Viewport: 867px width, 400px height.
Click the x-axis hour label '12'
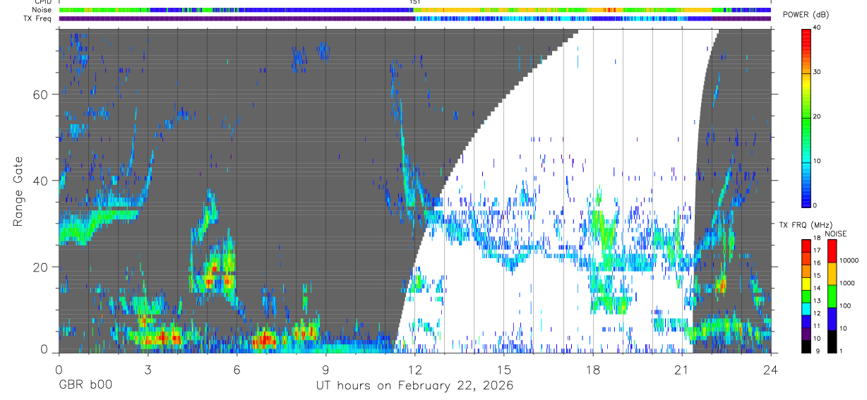(415, 369)
